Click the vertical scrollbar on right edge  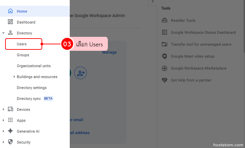click(244, 27)
